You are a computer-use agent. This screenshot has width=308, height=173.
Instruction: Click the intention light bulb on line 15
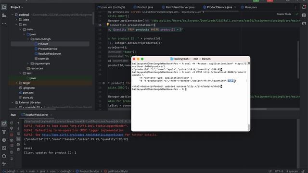[108, 25]
